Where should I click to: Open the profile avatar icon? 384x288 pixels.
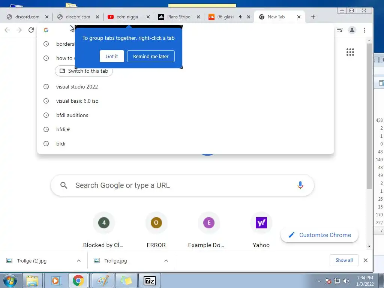click(352, 30)
